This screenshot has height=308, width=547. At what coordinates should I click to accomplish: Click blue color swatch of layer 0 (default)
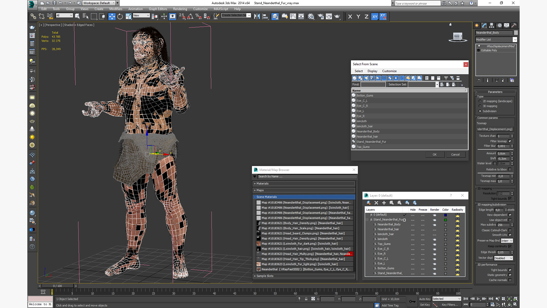(x=445, y=215)
